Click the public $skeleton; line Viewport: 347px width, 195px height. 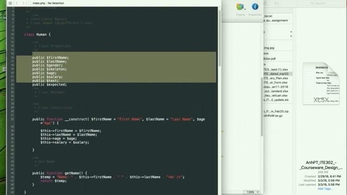[x=49, y=69]
